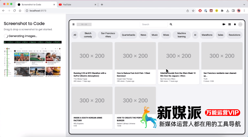The height and width of the screenshot is (137, 248).
Task: Close the Screenshot to Code tab
Action: (54, 5)
